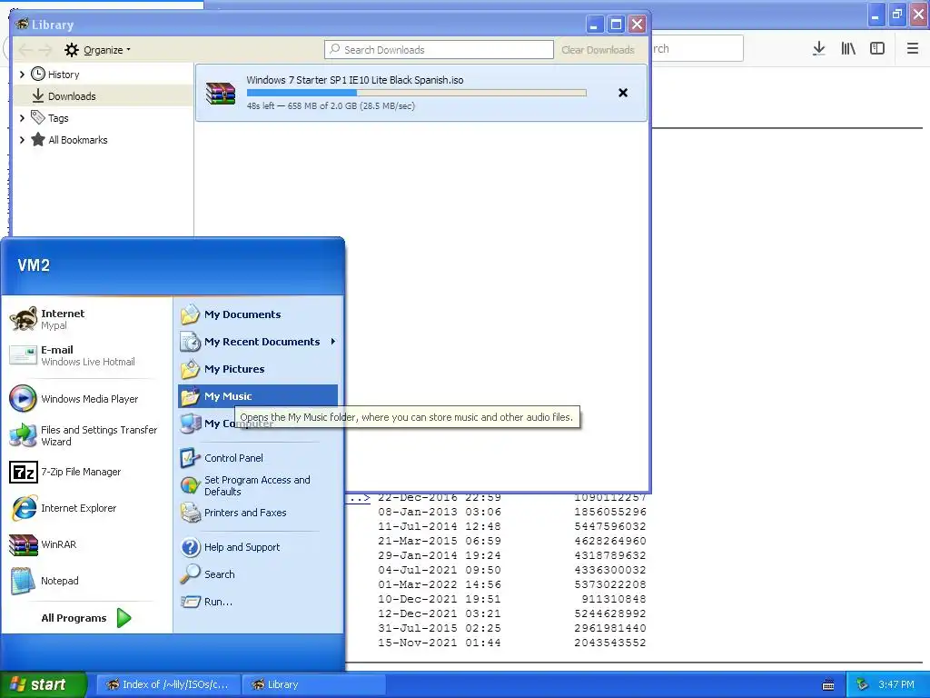Expand the All Bookmarks tree node
This screenshot has height=698, width=930.
click(x=22, y=140)
